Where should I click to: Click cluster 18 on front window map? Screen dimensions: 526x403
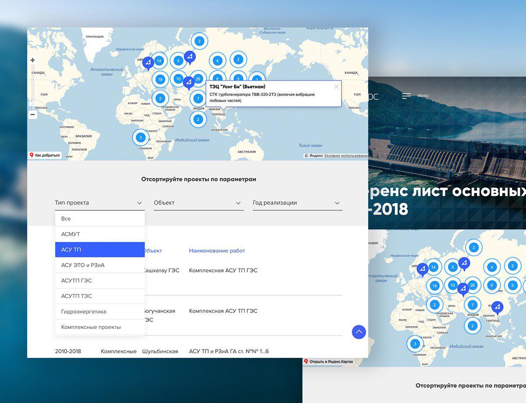pyautogui.click(x=160, y=79)
